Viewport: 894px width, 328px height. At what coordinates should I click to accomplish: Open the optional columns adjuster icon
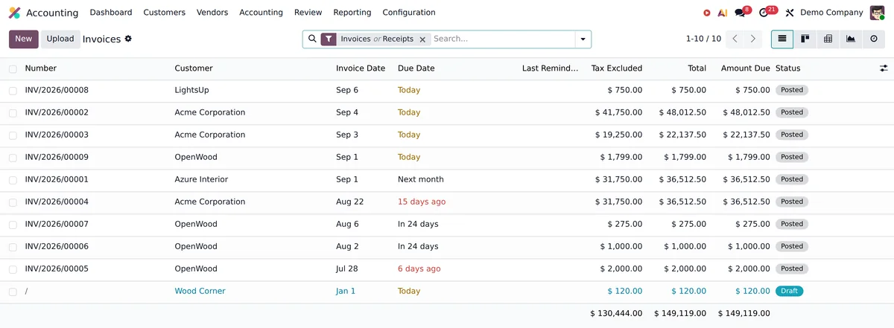884,68
